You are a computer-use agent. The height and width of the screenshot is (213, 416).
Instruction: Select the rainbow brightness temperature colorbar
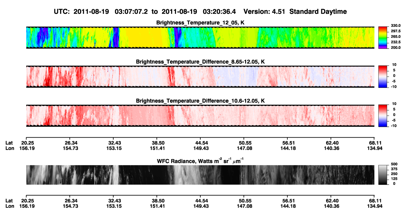coord(383,38)
